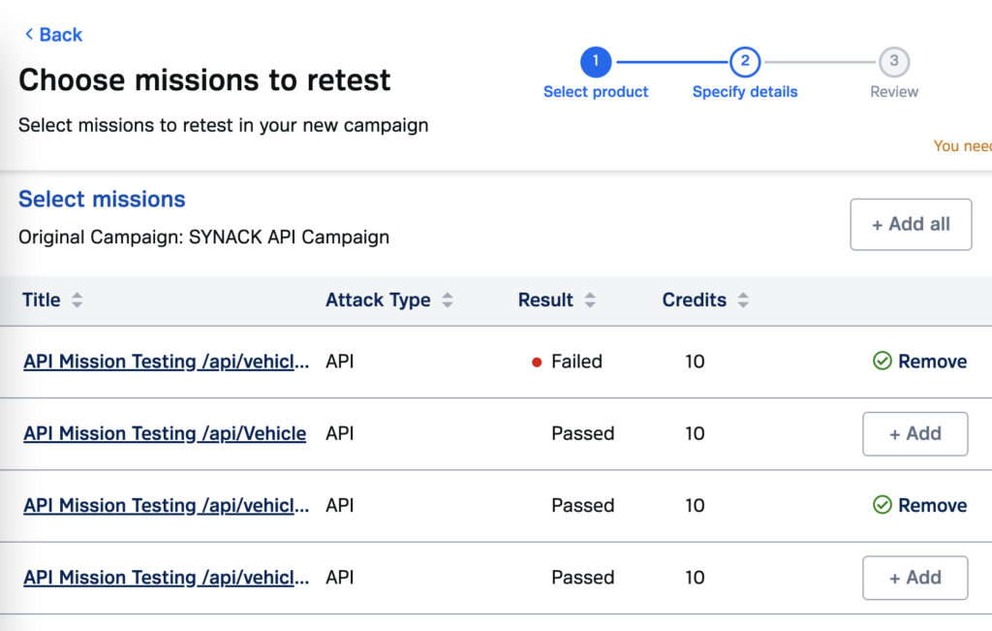Click the Failed result text
This screenshot has width=992, height=631.
[576, 362]
